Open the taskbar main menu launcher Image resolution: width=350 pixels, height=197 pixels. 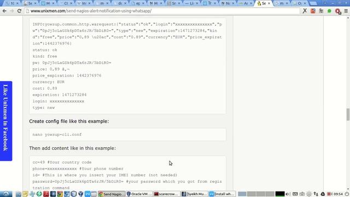pyautogui.click(x=6, y=194)
